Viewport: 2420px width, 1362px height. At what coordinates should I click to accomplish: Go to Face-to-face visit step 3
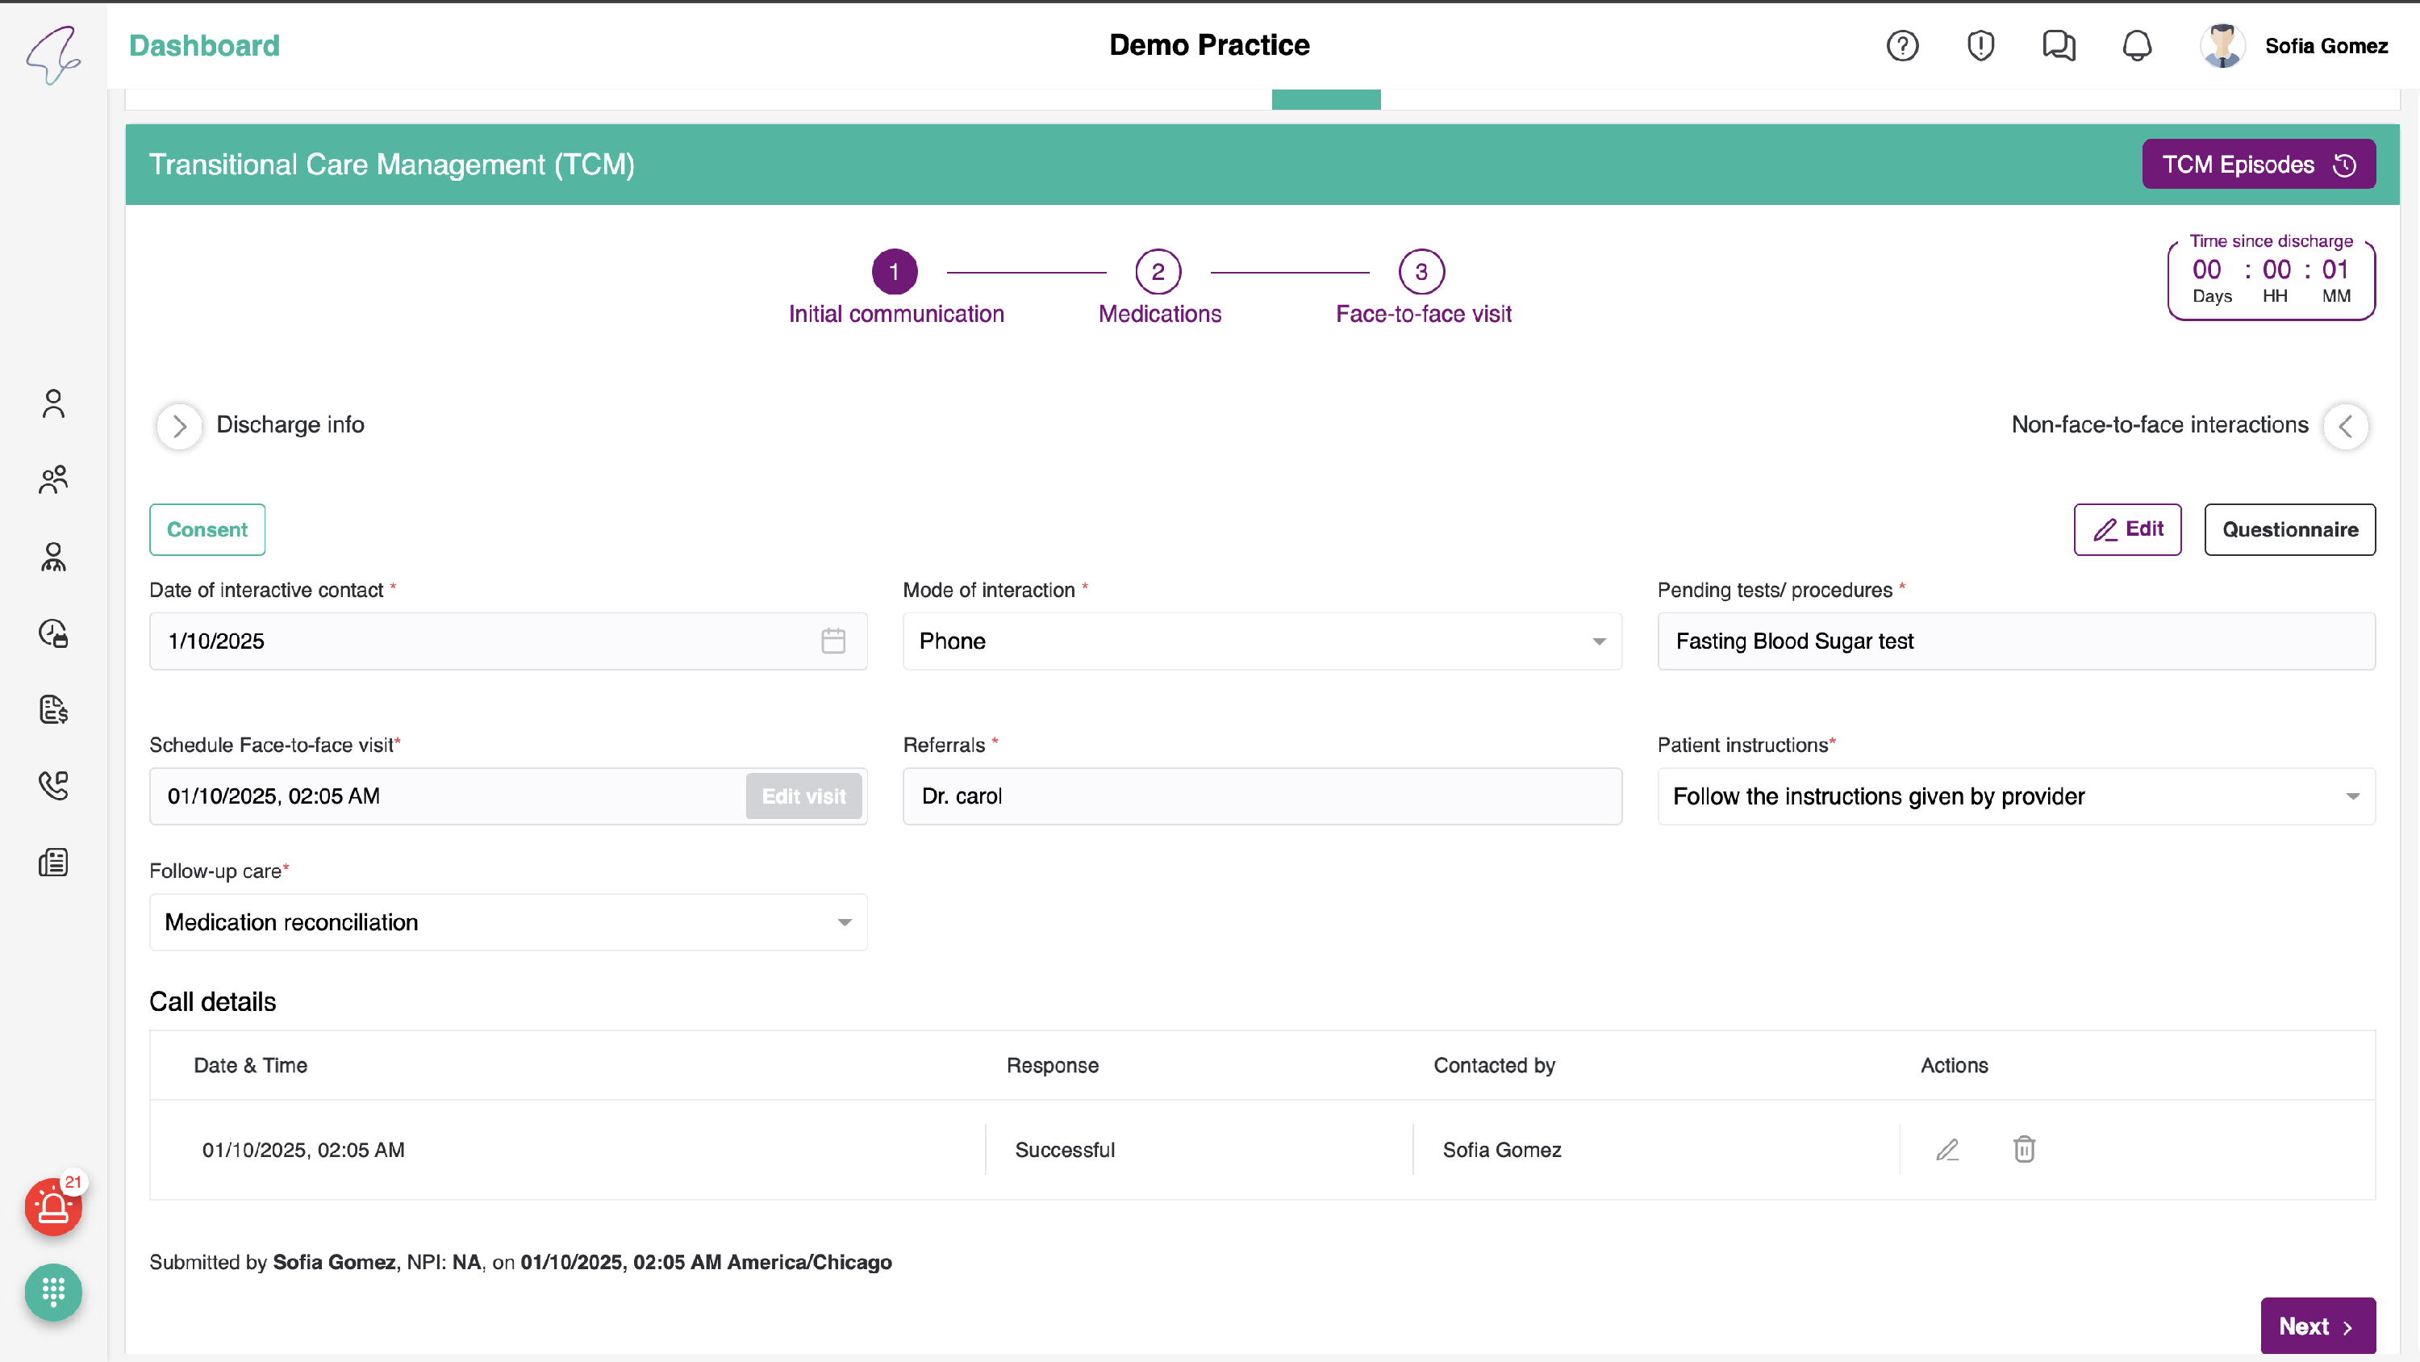click(x=1421, y=273)
